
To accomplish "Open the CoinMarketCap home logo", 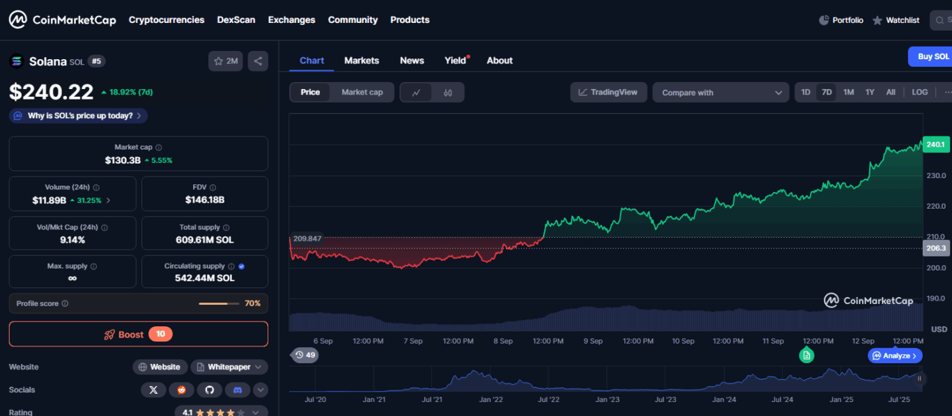I will click(x=62, y=19).
